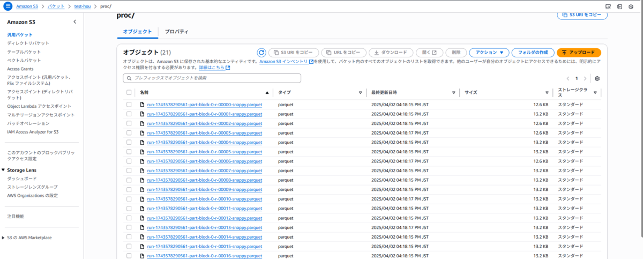Collapse the Storage Lens section
The image size is (643, 259).
pyautogui.click(x=3, y=170)
